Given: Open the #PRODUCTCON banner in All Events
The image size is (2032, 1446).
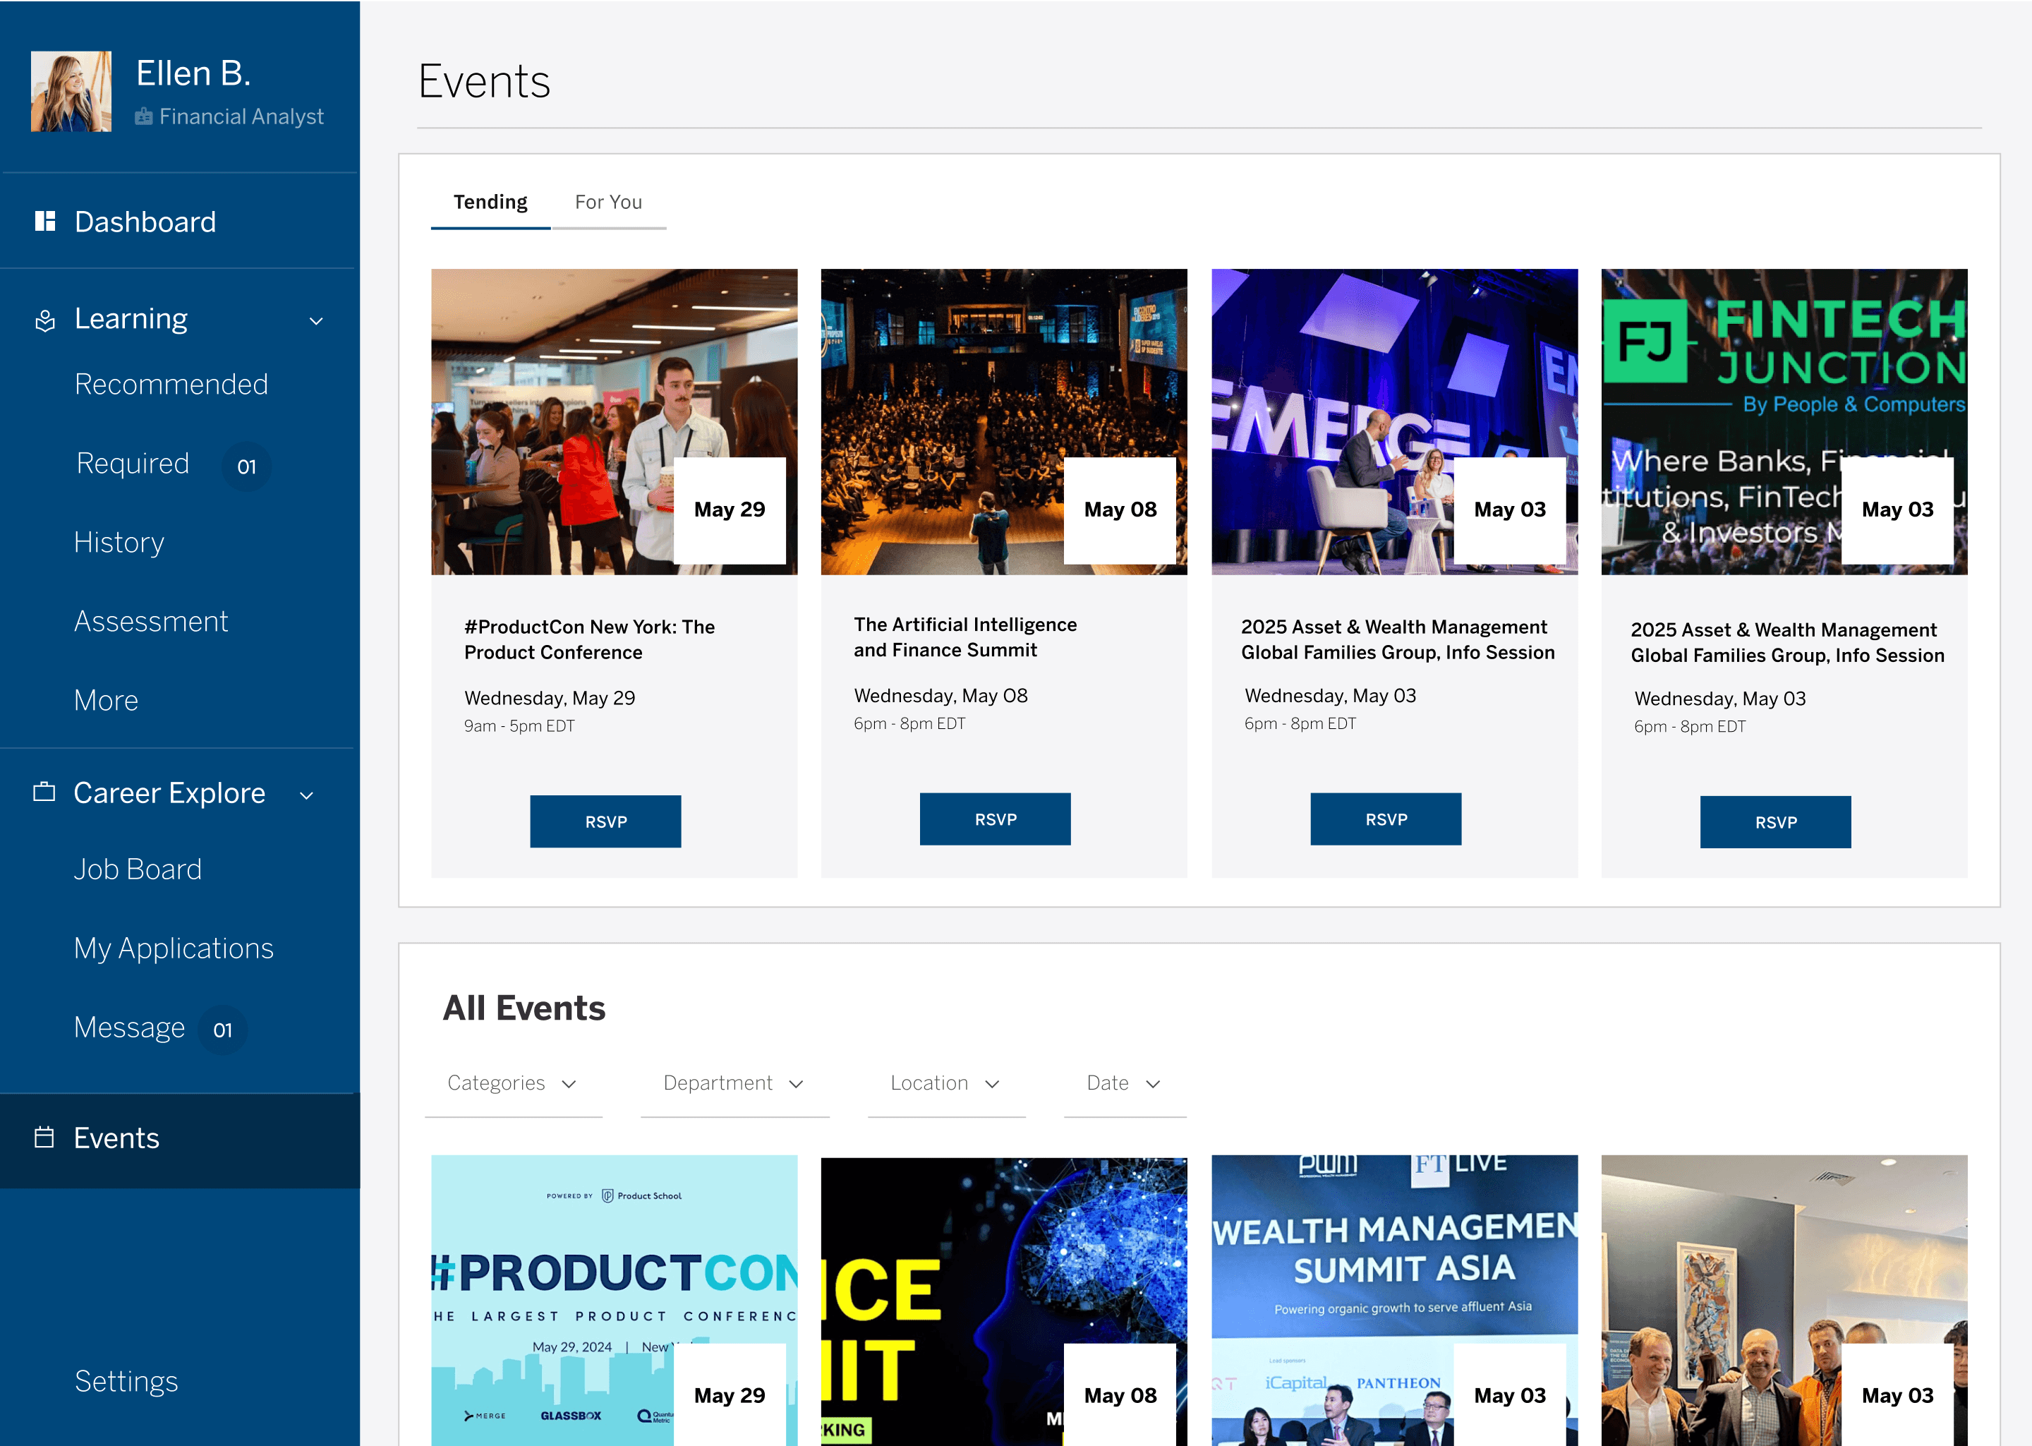Looking at the screenshot, I should coord(614,1300).
